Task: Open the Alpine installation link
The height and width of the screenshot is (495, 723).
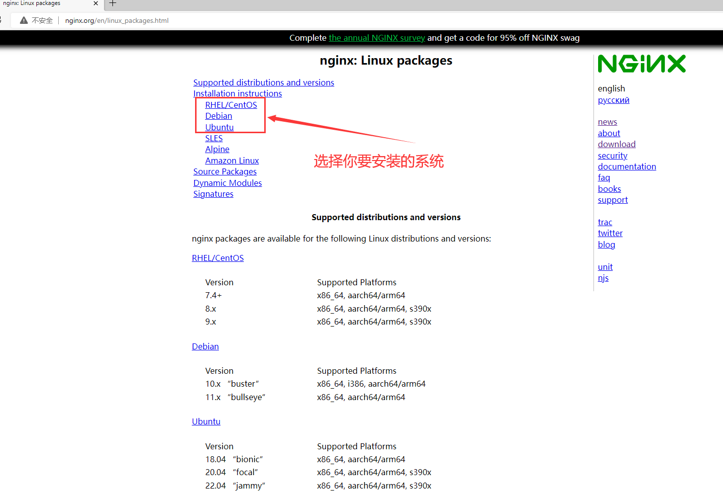Action: (x=217, y=149)
